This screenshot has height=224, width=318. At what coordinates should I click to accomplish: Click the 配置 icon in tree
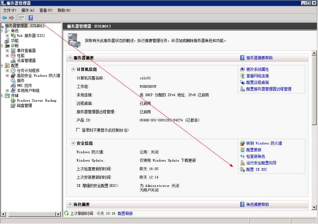(x=7, y=66)
